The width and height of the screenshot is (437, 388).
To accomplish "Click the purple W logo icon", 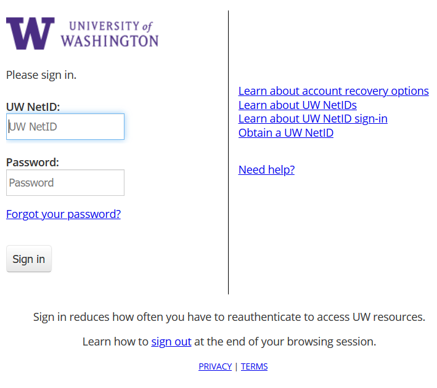I will click(x=30, y=33).
